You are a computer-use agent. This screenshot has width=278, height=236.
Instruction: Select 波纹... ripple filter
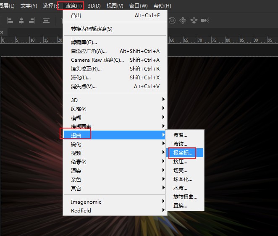185,144
